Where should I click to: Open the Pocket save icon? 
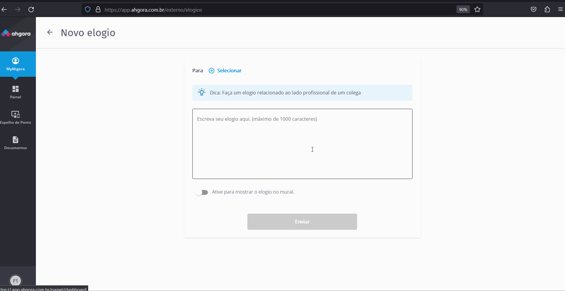(x=534, y=10)
